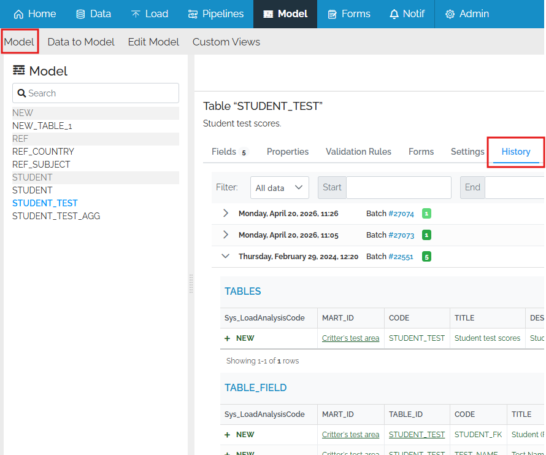
Task: Click the Forms calendar-edit icon
Action: click(332, 14)
